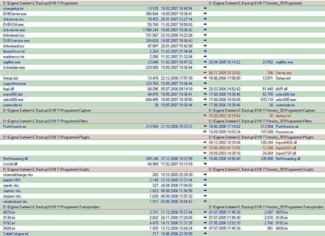The height and width of the screenshot is (236, 325).
Task: Click the readmesvc.txt file name
Action: click(14, 57)
